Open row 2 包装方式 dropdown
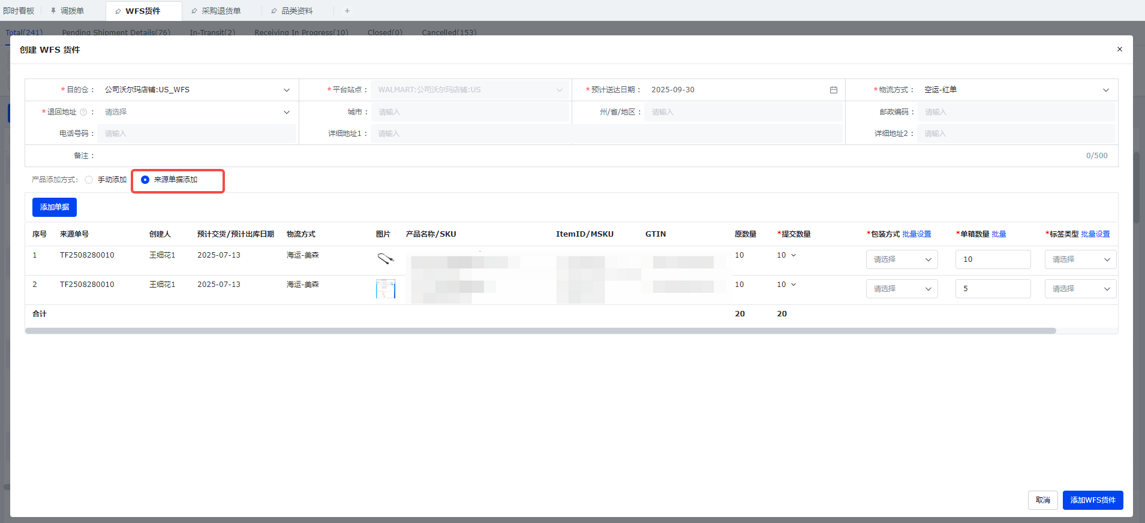This screenshot has width=1145, height=523. (x=901, y=289)
